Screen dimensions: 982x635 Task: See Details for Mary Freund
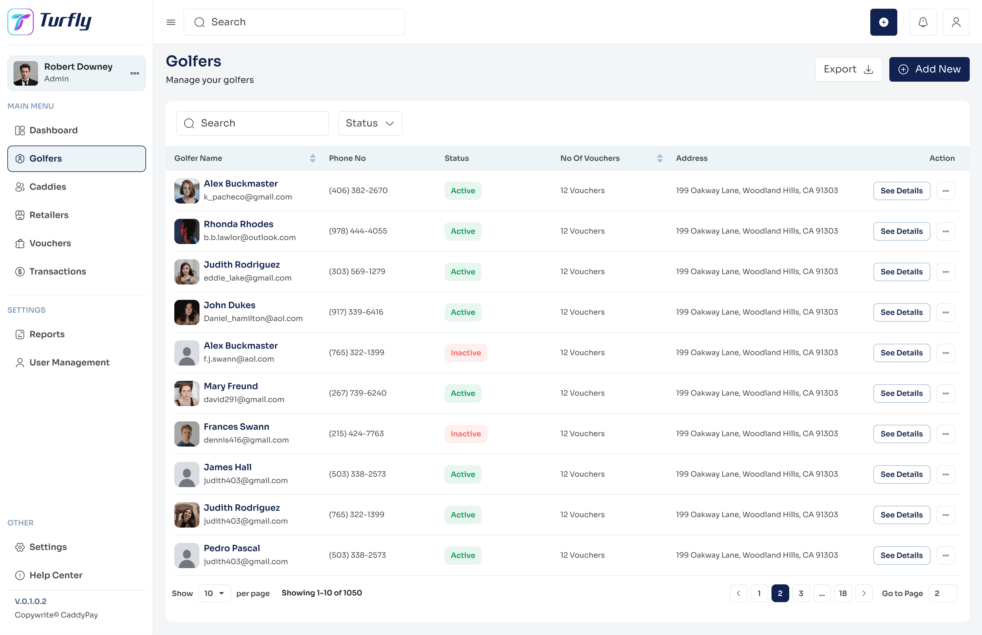901,393
